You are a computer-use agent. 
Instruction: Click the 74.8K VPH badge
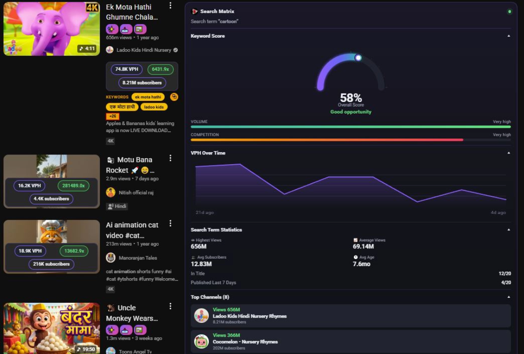tap(126, 69)
